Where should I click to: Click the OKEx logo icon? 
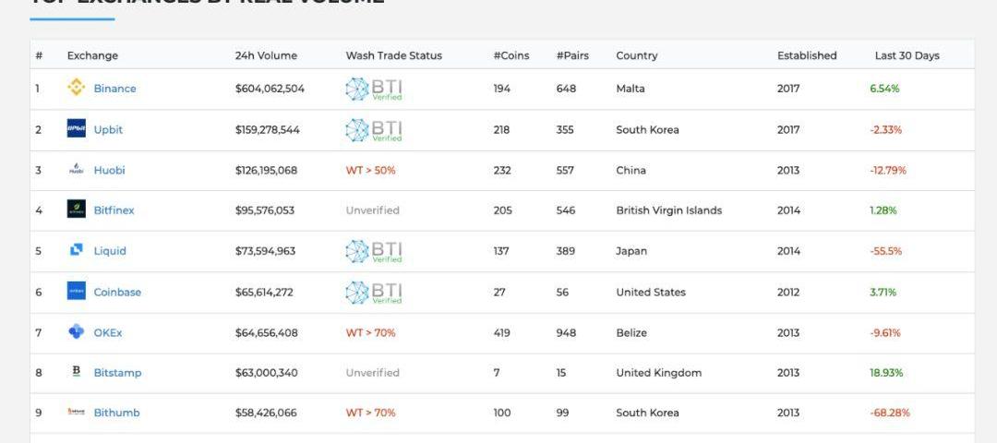[77, 332]
